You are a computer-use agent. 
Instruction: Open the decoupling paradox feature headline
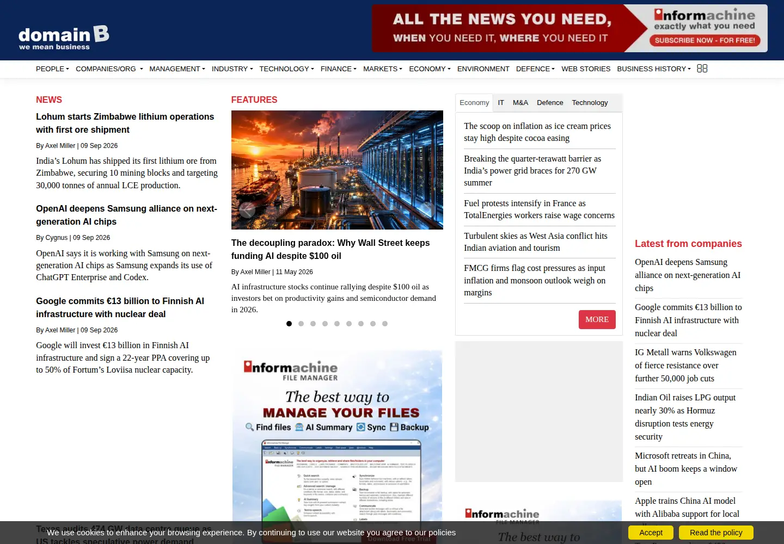[x=330, y=250]
